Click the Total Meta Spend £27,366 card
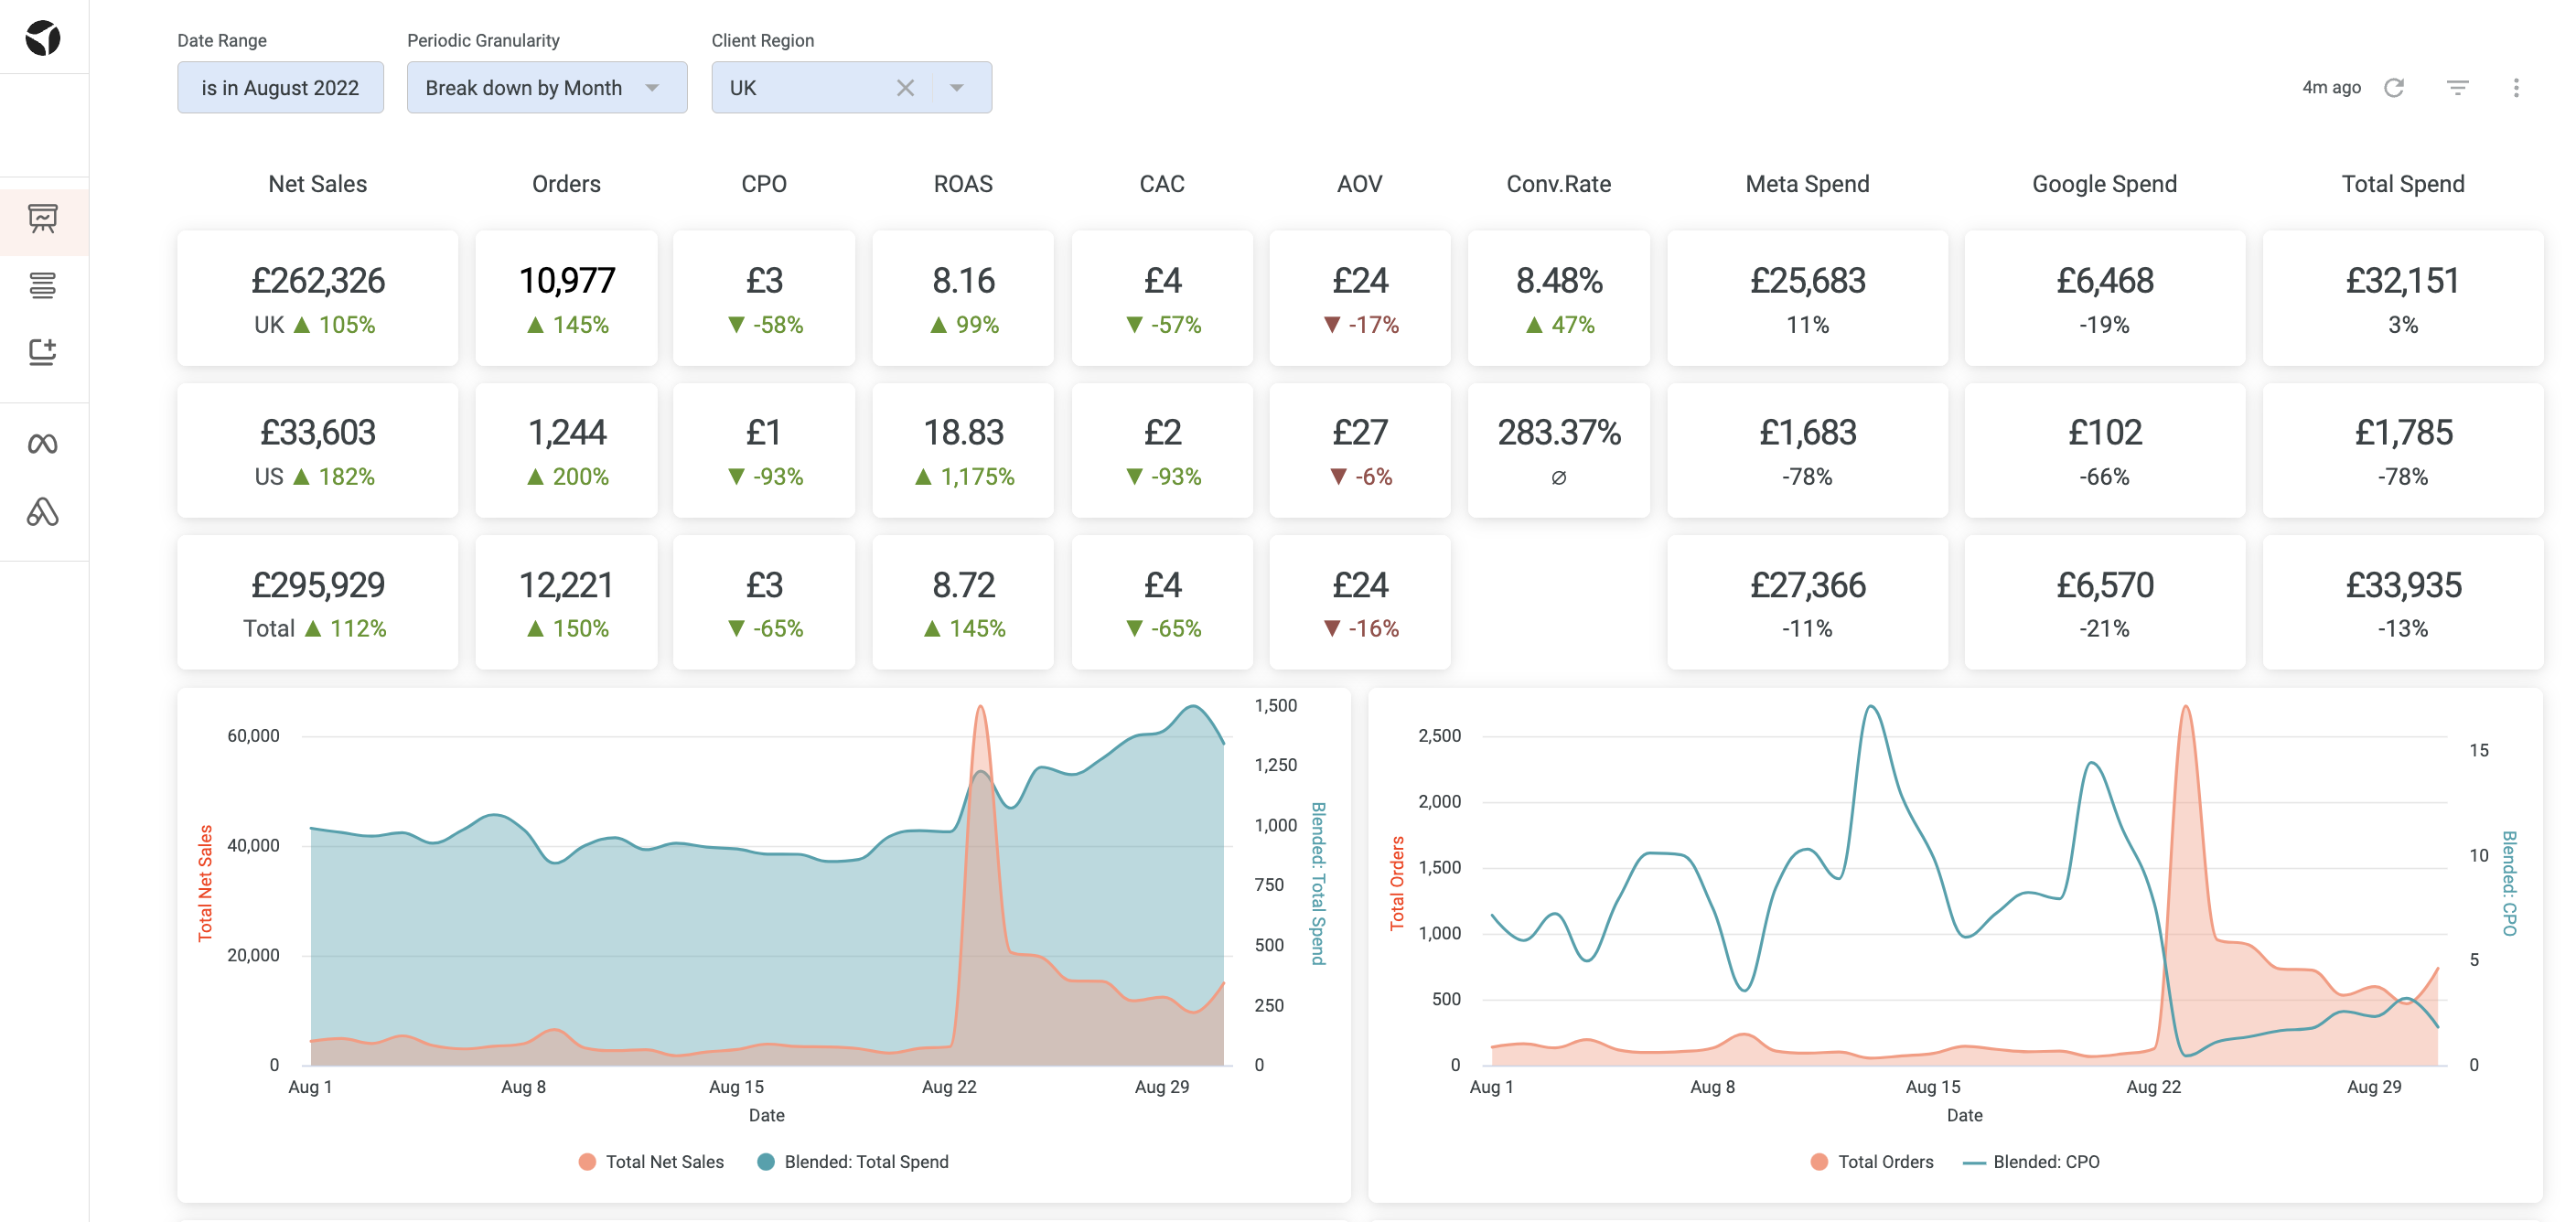The height and width of the screenshot is (1222, 2576). pos(1807,602)
